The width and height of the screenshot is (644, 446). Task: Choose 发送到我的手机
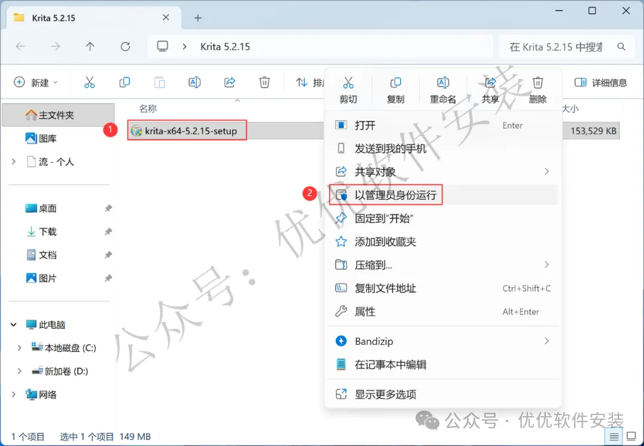[443, 148]
